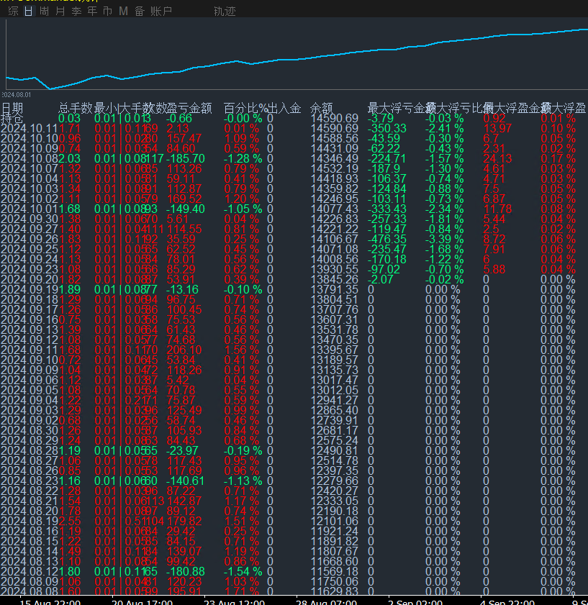
Task: Open the 周 weekly tab
Action: (45, 12)
